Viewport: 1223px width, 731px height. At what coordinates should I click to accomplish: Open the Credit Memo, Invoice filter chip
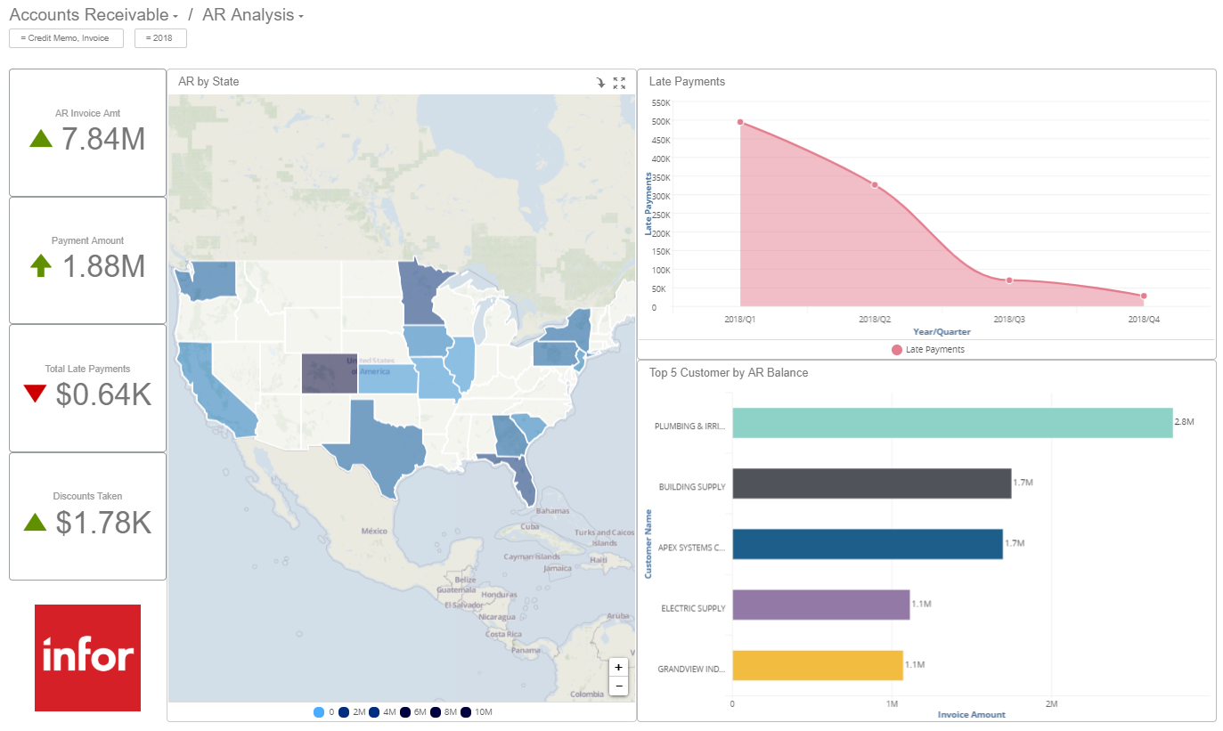point(66,38)
